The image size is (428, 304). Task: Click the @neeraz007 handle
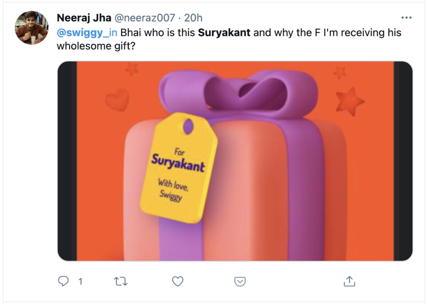(144, 18)
